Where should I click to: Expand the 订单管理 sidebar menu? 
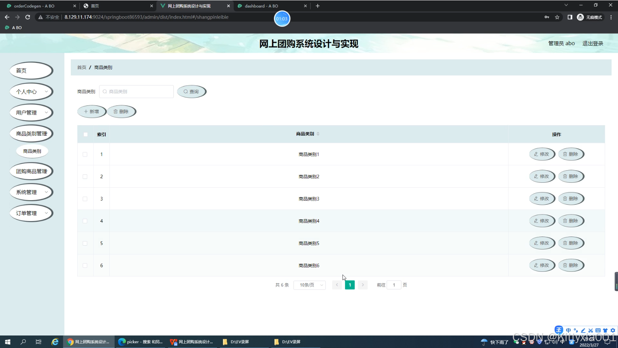coord(31,213)
